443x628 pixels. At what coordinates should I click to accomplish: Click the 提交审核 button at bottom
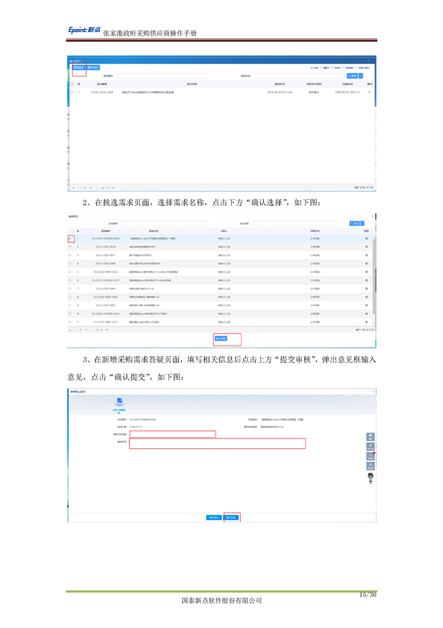tap(231, 518)
